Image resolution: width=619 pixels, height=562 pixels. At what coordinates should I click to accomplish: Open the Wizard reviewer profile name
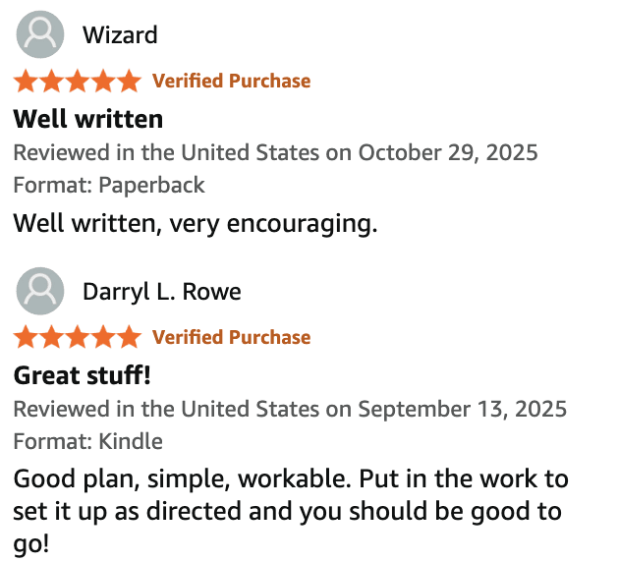120,35
